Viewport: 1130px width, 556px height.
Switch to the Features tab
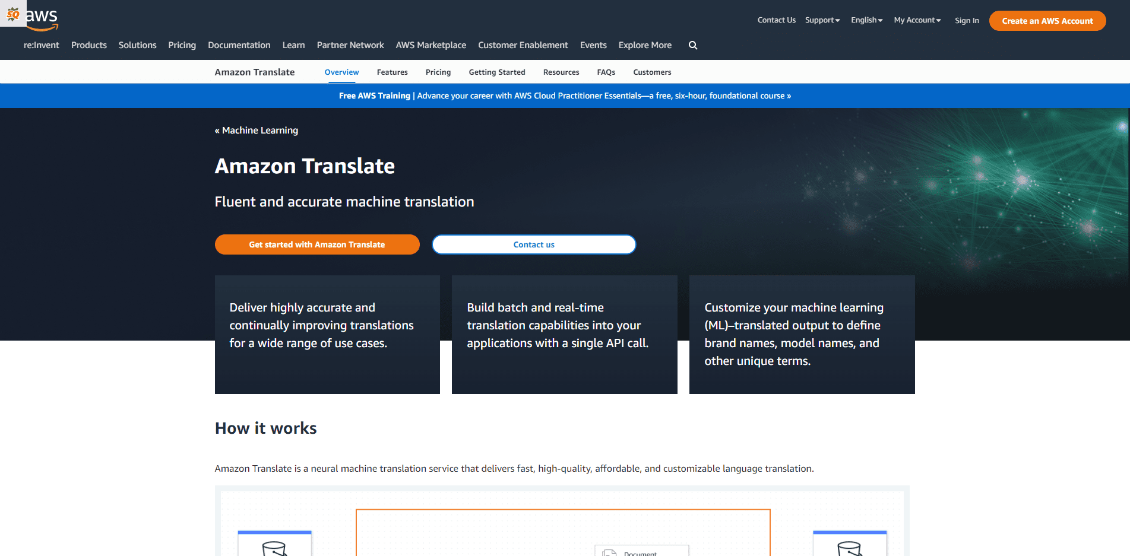392,72
